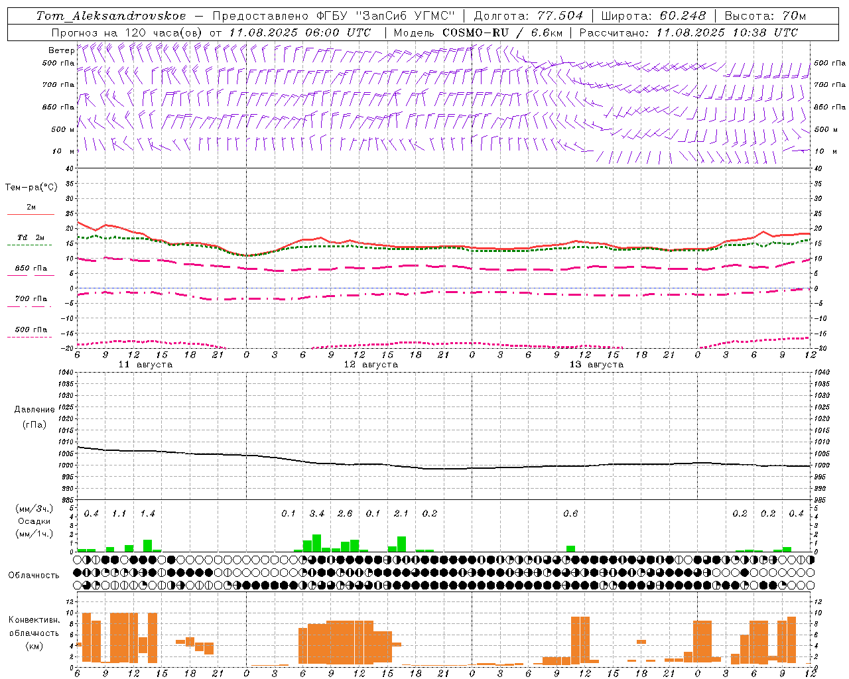Viewport: 849px width, 679px height.
Task: Click the (мм/3ч.) precipitation unit label
Action: pyautogui.click(x=34, y=509)
